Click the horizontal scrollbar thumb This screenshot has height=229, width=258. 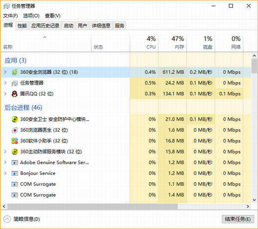click(92, 206)
